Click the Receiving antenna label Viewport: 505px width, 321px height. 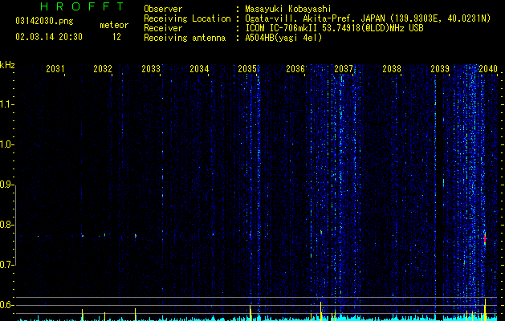pyautogui.click(x=185, y=38)
